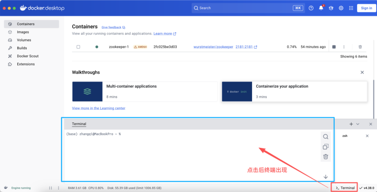This screenshot has width=377, height=192.
Task: Open engine options kebab menu
Action: point(59,188)
